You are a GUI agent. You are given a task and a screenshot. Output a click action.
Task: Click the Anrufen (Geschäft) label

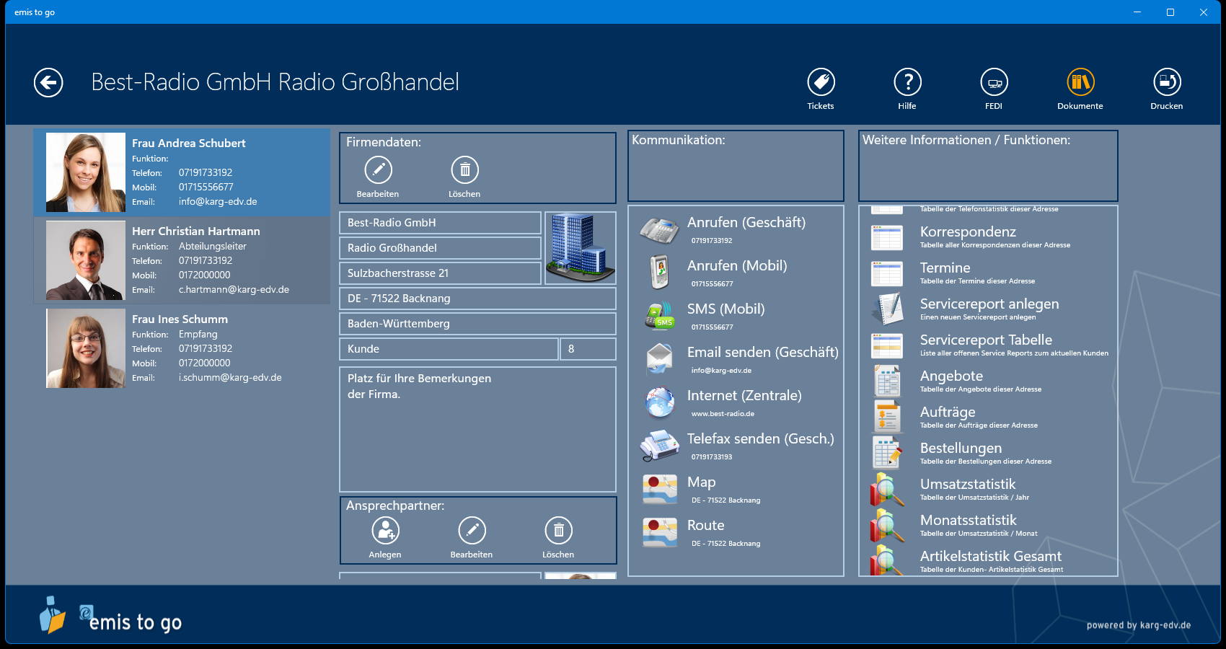click(746, 222)
